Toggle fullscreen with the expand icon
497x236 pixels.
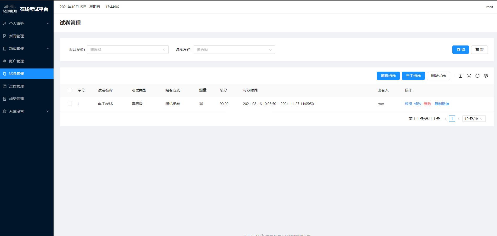[x=469, y=76]
